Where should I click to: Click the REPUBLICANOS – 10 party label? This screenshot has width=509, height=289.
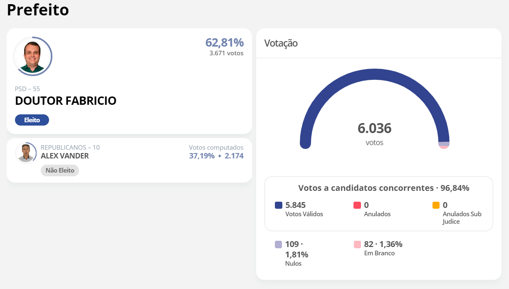point(70,148)
